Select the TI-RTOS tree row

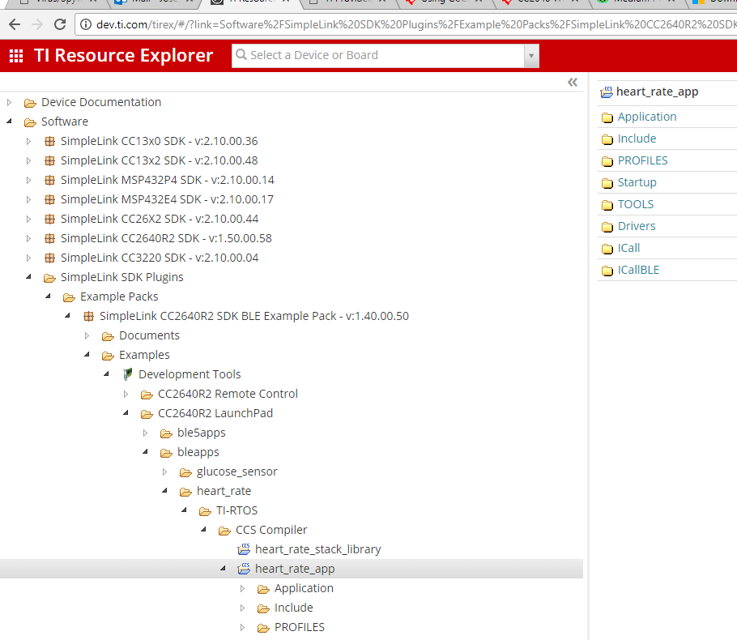236,510
